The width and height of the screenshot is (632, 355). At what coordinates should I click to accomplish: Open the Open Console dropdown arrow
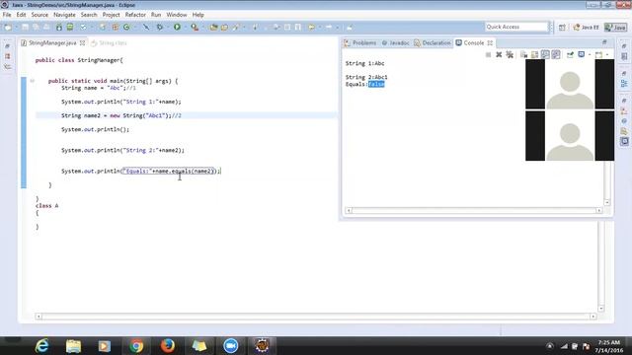tap(607, 55)
